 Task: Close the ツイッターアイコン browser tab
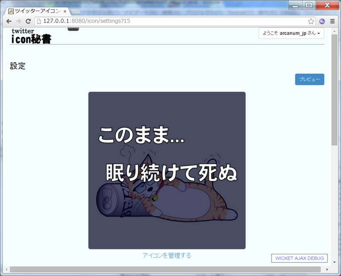coord(65,12)
